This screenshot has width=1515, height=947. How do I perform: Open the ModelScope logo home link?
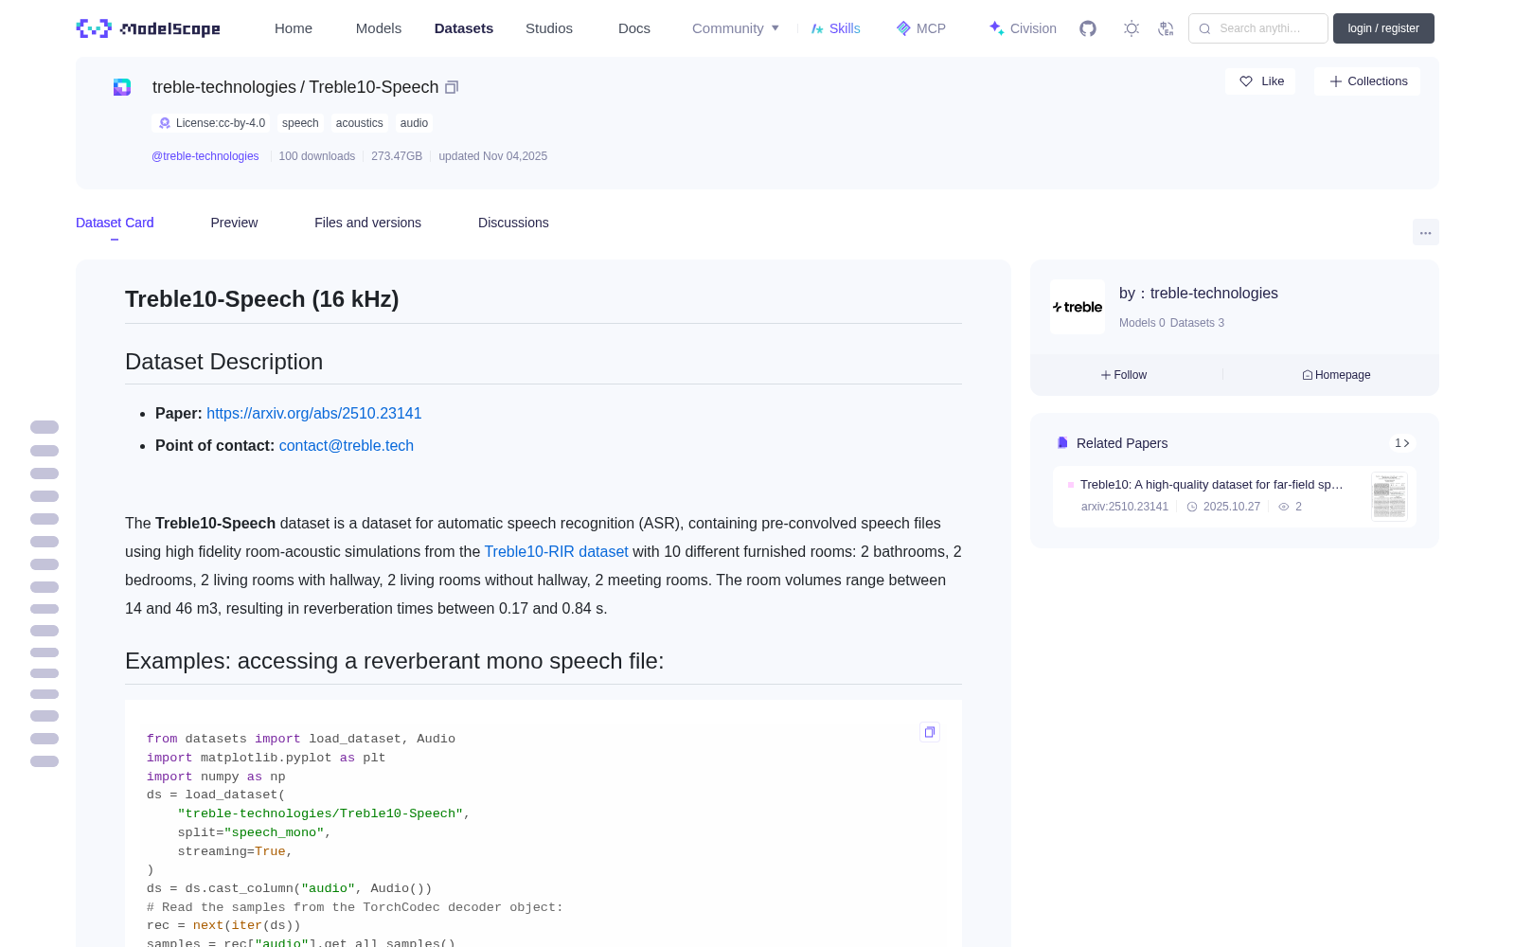tap(149, 28)
